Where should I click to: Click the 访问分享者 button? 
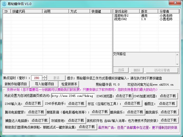(x=162, y=70)
